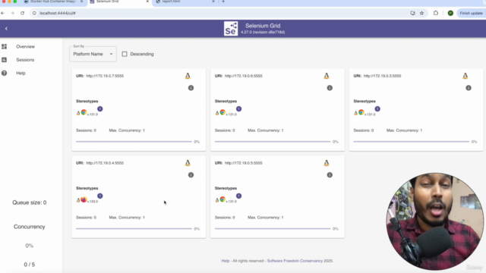Open the browser extensions puzzle icon
This screenshot has height=273, width=486.
click(x=435, y=13)
